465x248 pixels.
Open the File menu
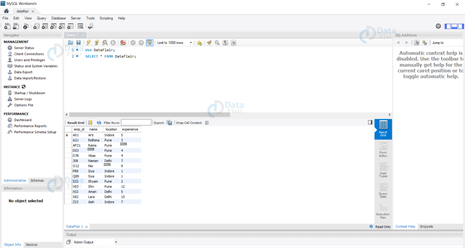pos(5,18)
